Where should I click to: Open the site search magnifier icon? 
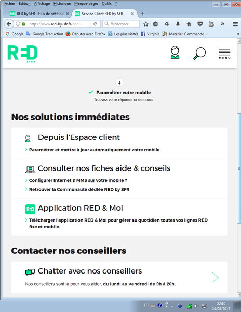[x=199, y=53]
